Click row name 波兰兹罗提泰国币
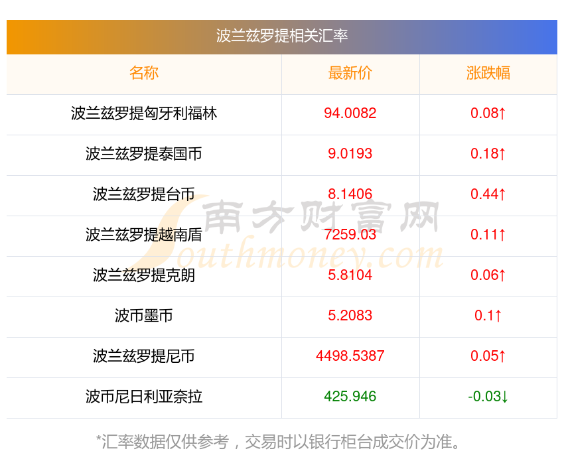The height and width of the screenshot is (463, 564). point(144,154)
